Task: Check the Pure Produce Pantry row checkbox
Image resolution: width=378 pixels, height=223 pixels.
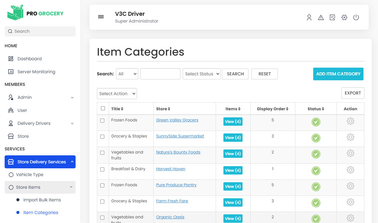Action: 102,186
